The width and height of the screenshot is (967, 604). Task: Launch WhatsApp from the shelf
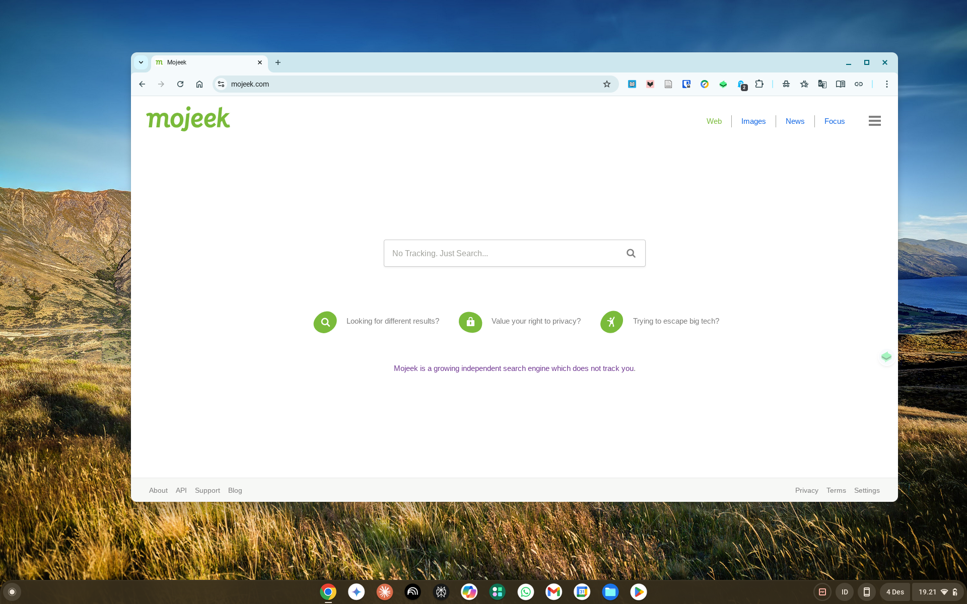[x=525, y=592]
